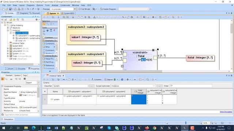Collapse the Instances tree node
234x131 pixels.
8,31
